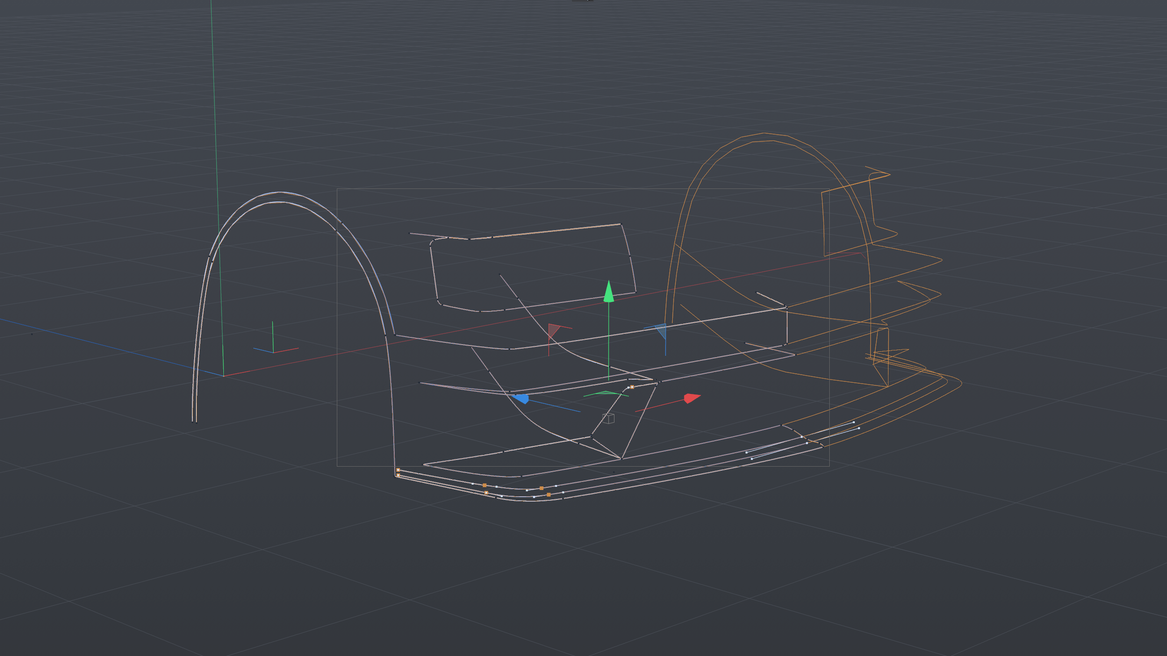
Task: Click the red triangular plane handle of gizmo
Action: (554, 331)
